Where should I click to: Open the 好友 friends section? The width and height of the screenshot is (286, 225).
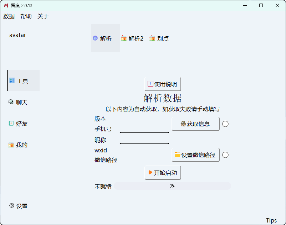pyautogui.click(x=21, y=124)
